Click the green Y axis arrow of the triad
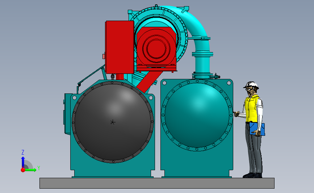This screenshot has width=314, height=193. (31, 170)
